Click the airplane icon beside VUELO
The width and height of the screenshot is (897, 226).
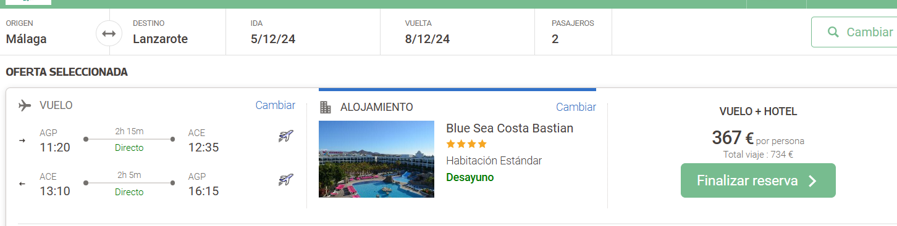25,105
